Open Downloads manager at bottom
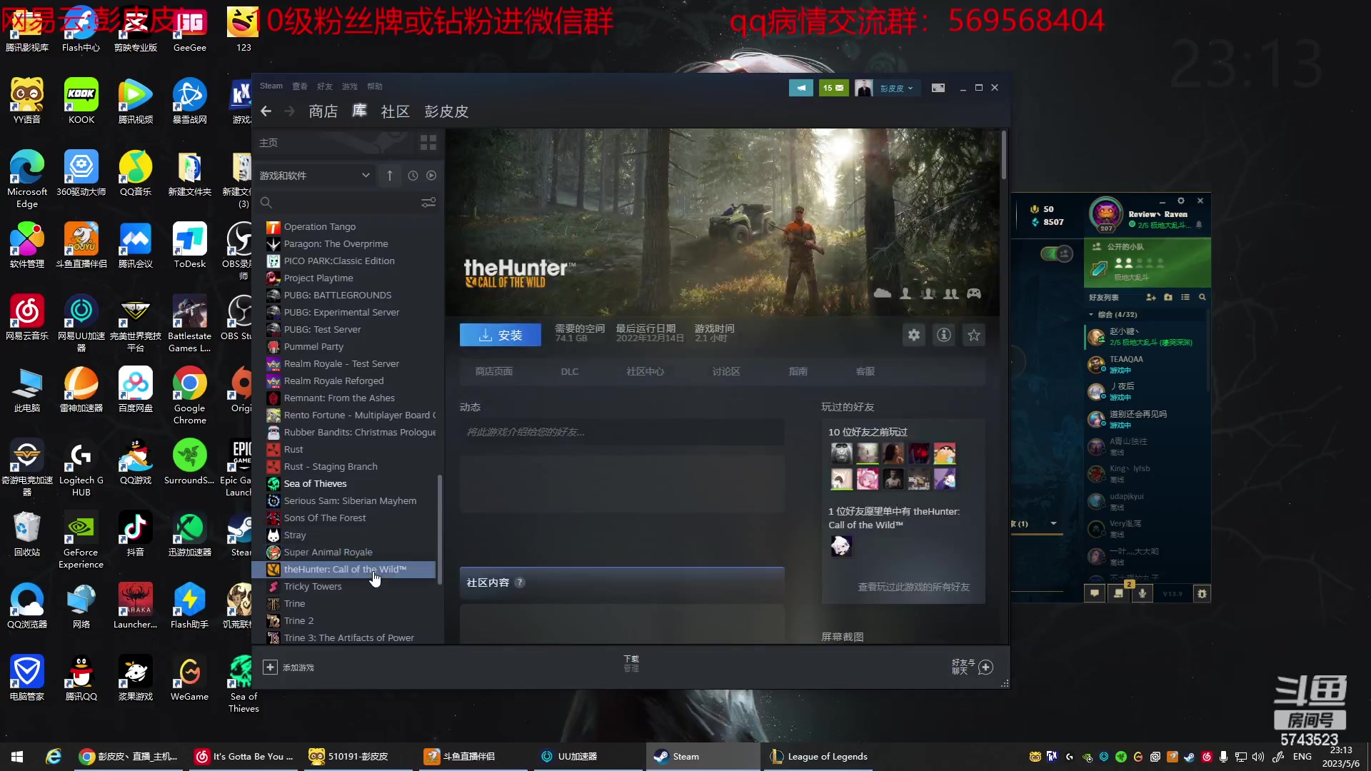This screenshot has width=1371, height=771. (631, 663)
